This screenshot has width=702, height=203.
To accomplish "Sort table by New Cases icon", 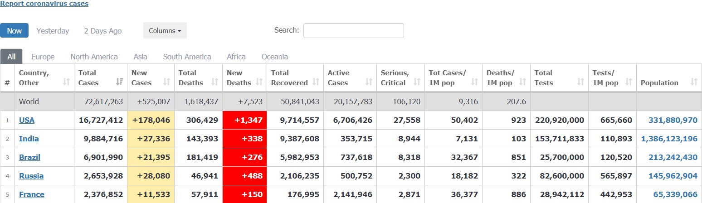I will (166, 82).
